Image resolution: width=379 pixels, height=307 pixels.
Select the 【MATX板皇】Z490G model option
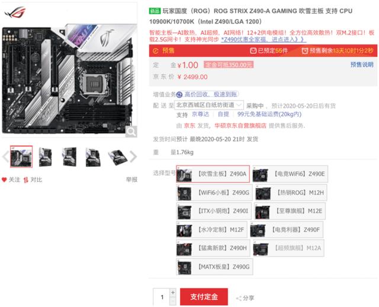214,267
